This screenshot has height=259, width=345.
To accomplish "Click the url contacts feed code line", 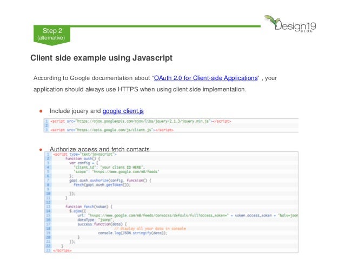I will [188, 215].
